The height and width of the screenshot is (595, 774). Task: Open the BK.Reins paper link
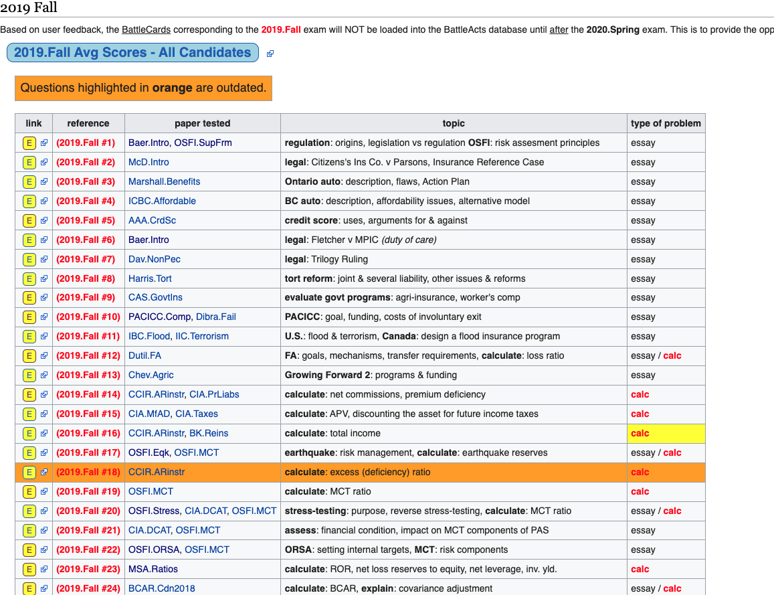tap(209, 433)
